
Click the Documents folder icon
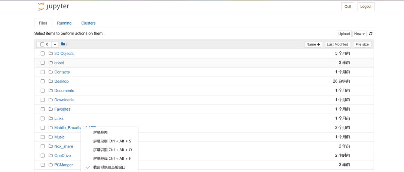(x=50, y=91)
